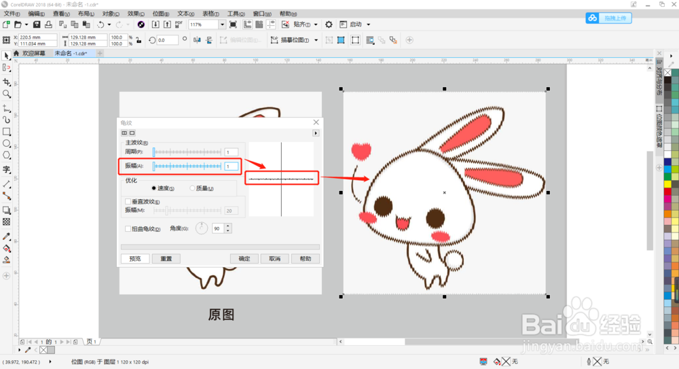The width and height of the screenshot is (679, 369).
Task: Click the 拖拽上传 cloud button
Action: 609,18
